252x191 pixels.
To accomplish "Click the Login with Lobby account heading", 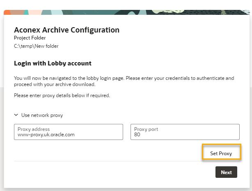I will [53, 63].
